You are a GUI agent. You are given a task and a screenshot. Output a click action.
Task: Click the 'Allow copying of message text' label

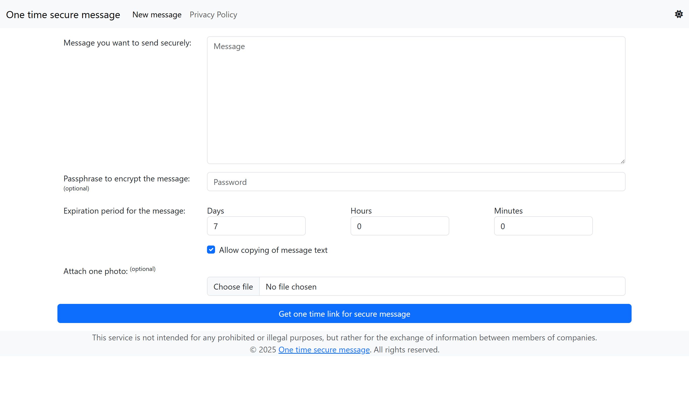click(x=273, y=250)
